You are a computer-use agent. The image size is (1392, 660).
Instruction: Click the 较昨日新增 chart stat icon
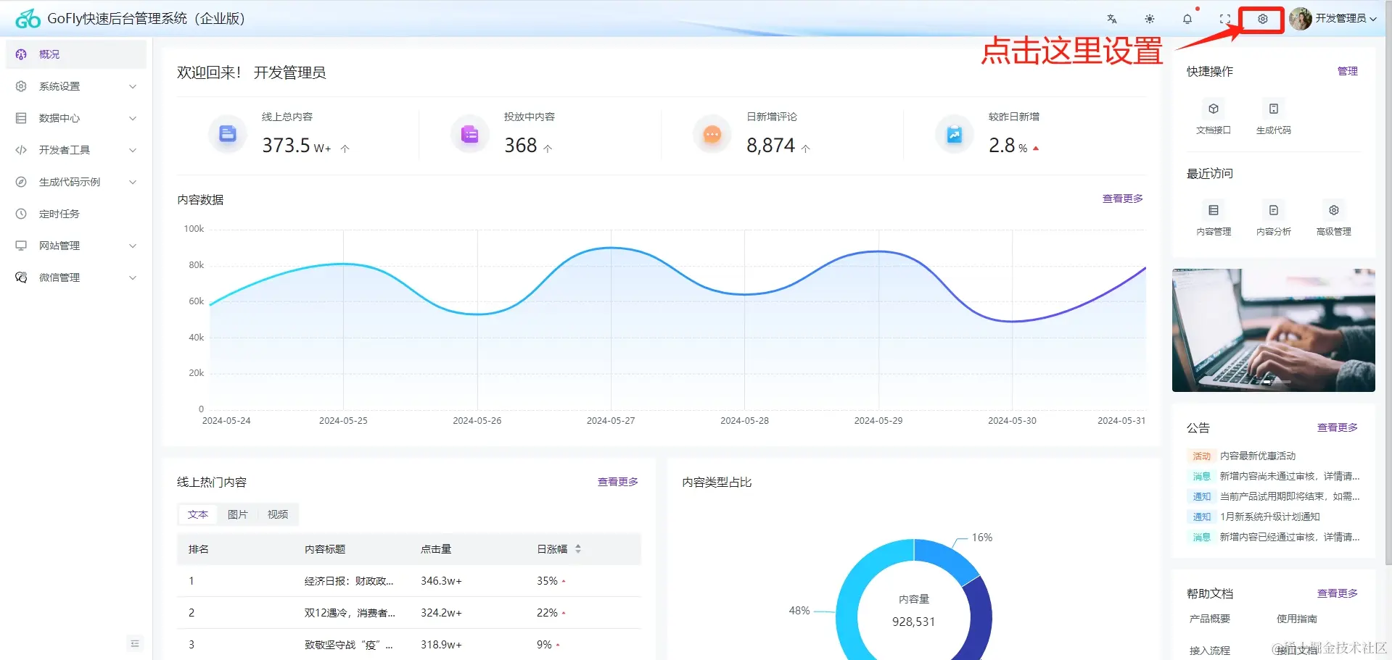click(x=955, y=134)
